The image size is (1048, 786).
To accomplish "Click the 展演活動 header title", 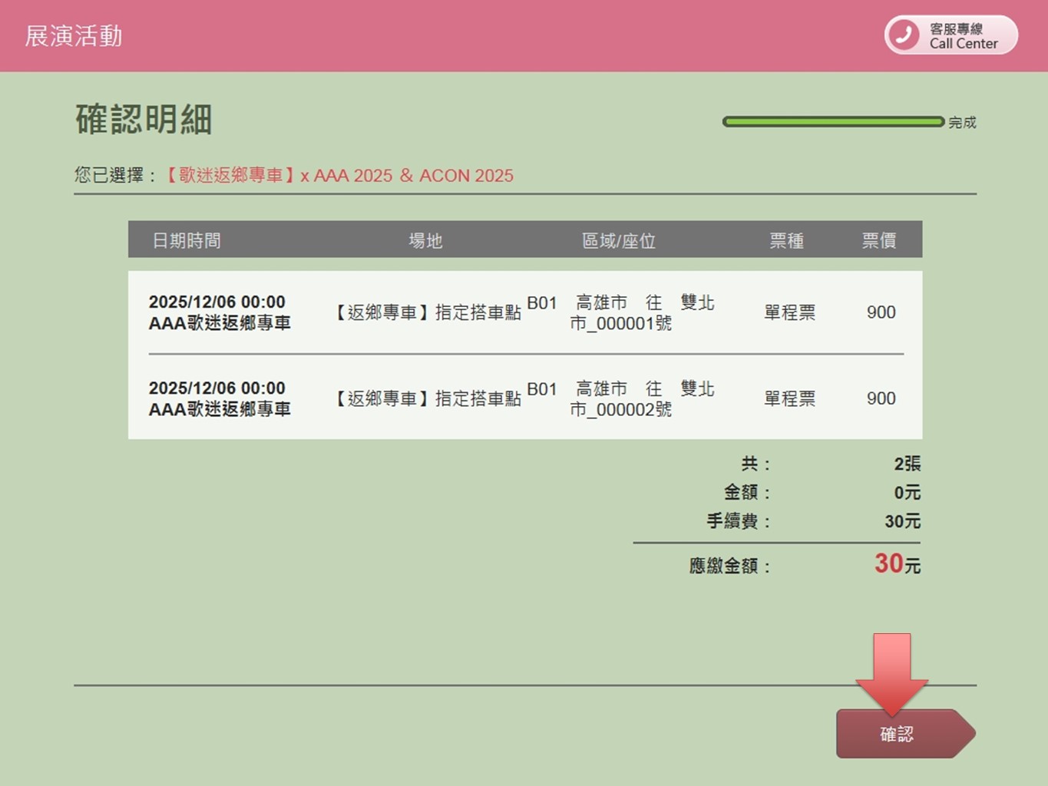I will click(x=74, y=36).
